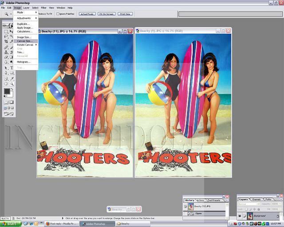The width and height of the screenshot is (284, 227).
Task: Select the Blur tool
Action: 6,62
